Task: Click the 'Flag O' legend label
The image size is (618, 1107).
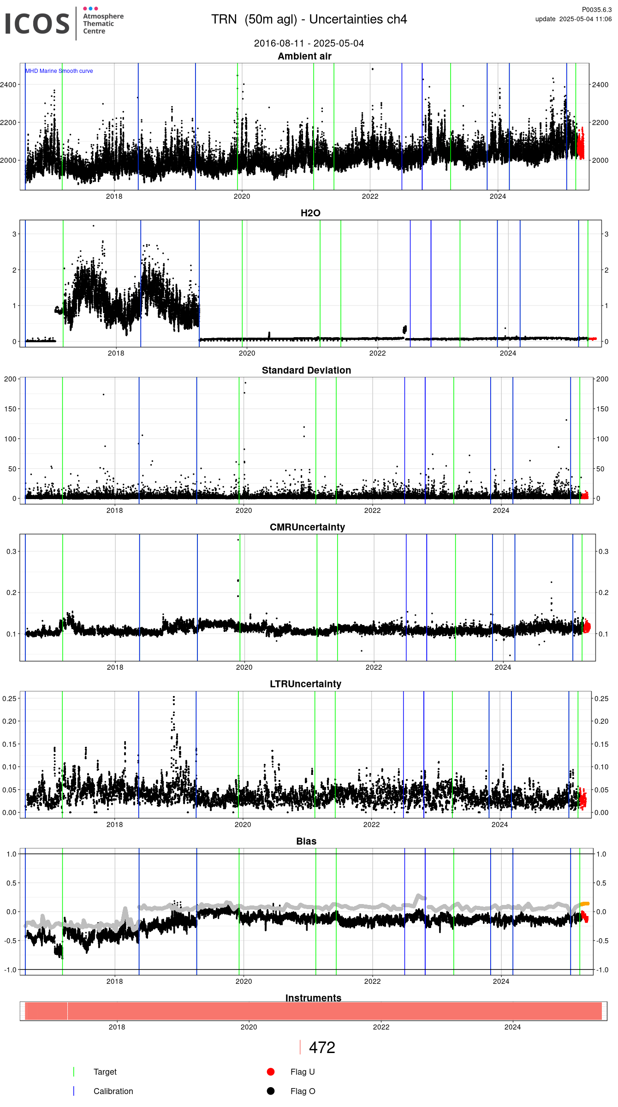Action: click(x=303, y=1091)
